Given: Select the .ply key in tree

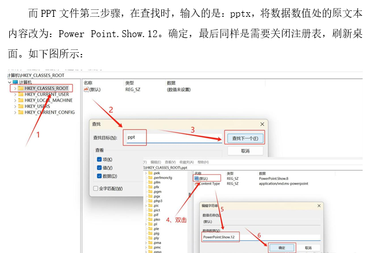Looking at the screenshot, I should [156, 238].
